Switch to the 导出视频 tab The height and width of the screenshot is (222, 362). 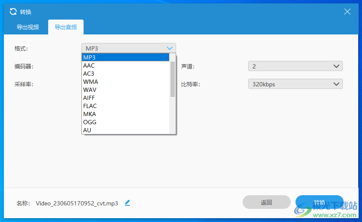click(28, 27)
